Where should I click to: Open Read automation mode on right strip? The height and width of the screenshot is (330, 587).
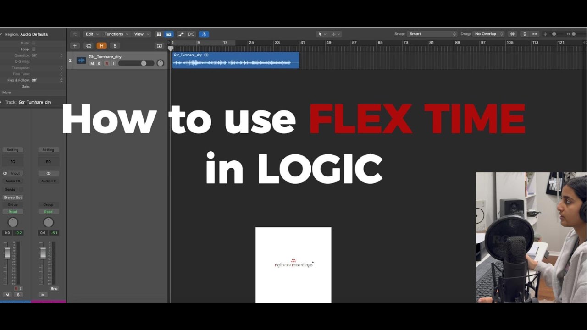[x=48, y=212]
